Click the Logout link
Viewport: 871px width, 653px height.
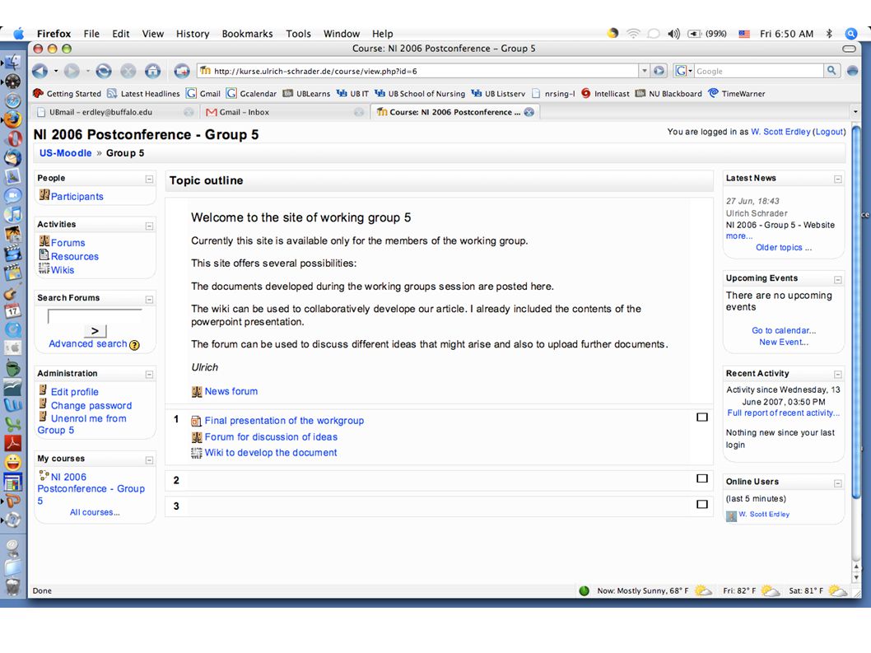829,132
